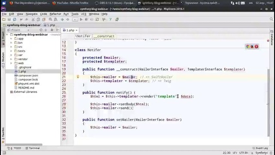Open the Tools menu
275x155 pixels.
coord(75,14)
